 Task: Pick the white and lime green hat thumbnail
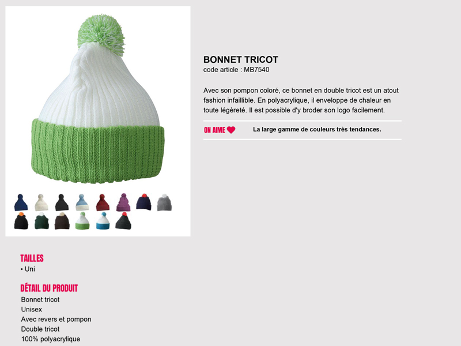[82, 221]
